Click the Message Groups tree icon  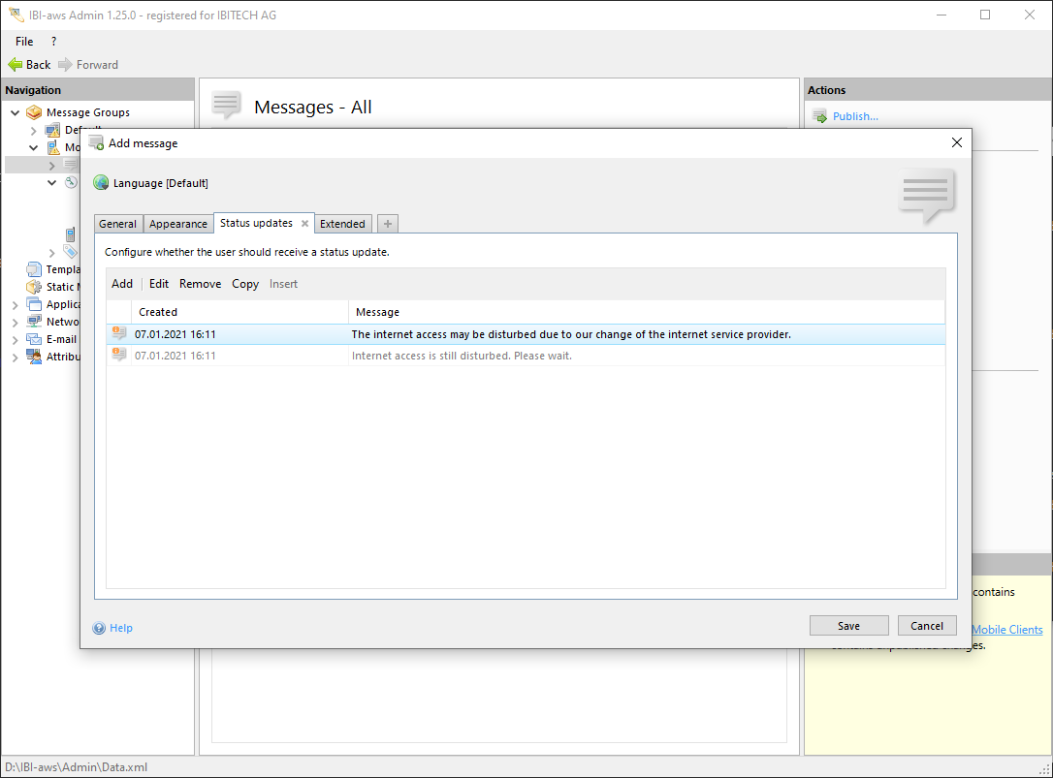(34, 112)
